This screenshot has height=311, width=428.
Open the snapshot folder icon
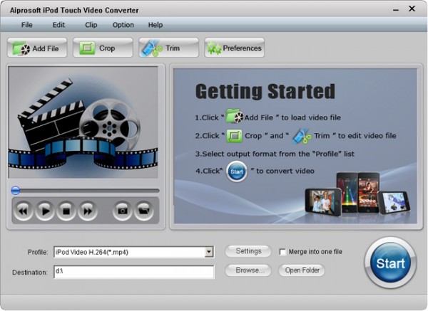tap(143, 211)
